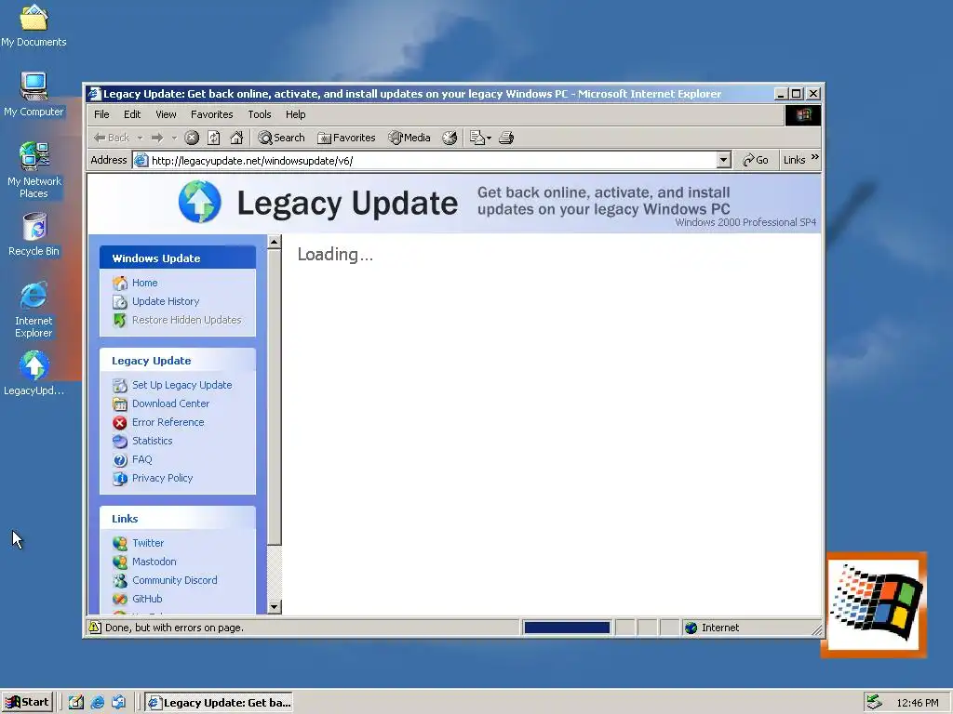Click the Mail toolbar icon
953x714 pixels.
[477, 138]
